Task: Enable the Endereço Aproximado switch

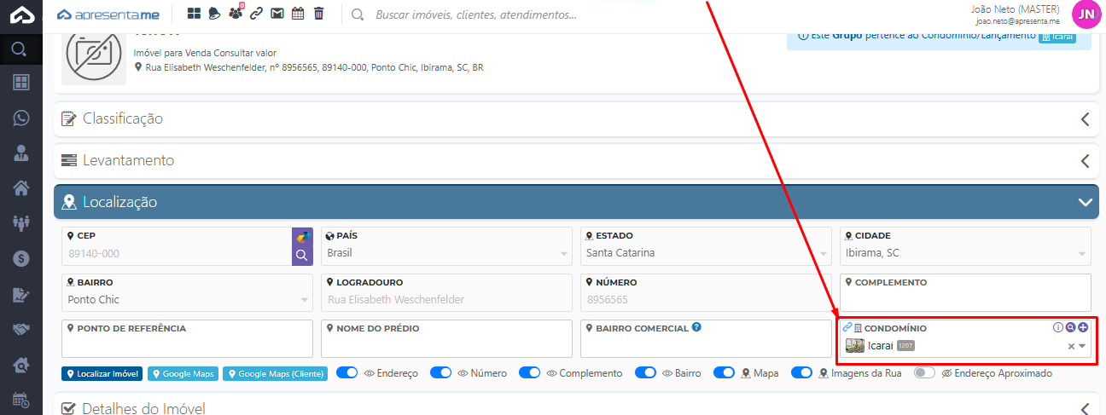Action: (924, 373)
